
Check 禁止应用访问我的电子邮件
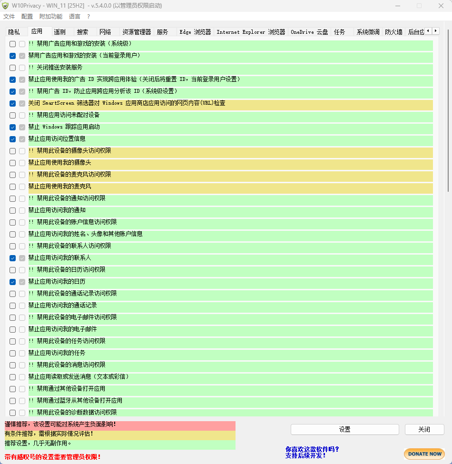coord(12,330)
